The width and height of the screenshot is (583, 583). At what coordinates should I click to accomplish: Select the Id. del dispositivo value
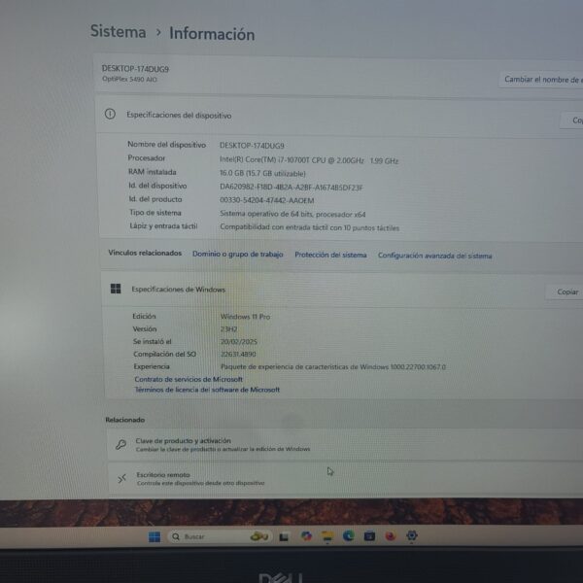tap(291, 188)
